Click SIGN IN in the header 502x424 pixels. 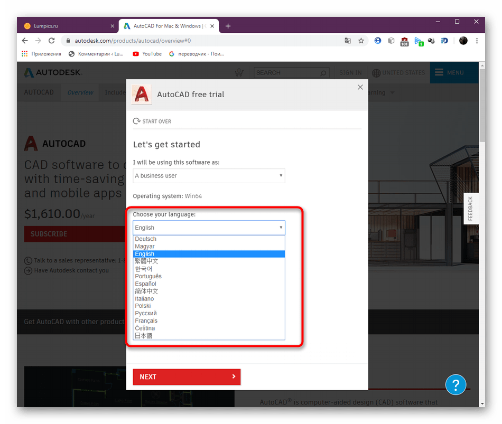click(350, 73)
